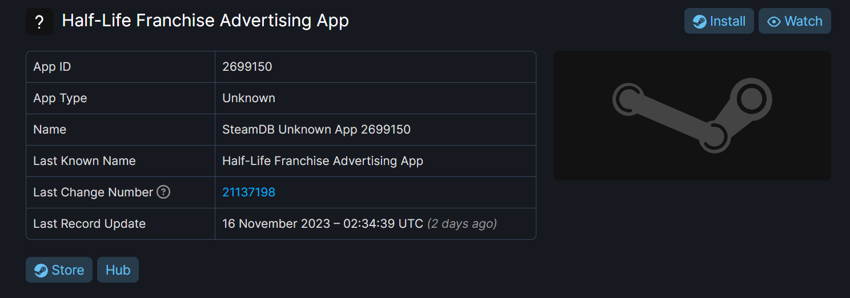Select the App Type value Unknown
850x298 pixels.
point(248,98)
